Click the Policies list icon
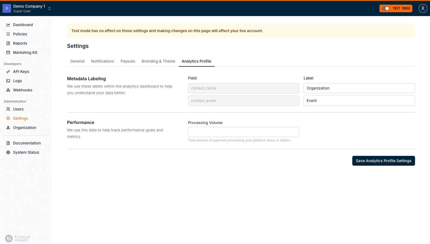Screen dimensions: 430x244 8,34
